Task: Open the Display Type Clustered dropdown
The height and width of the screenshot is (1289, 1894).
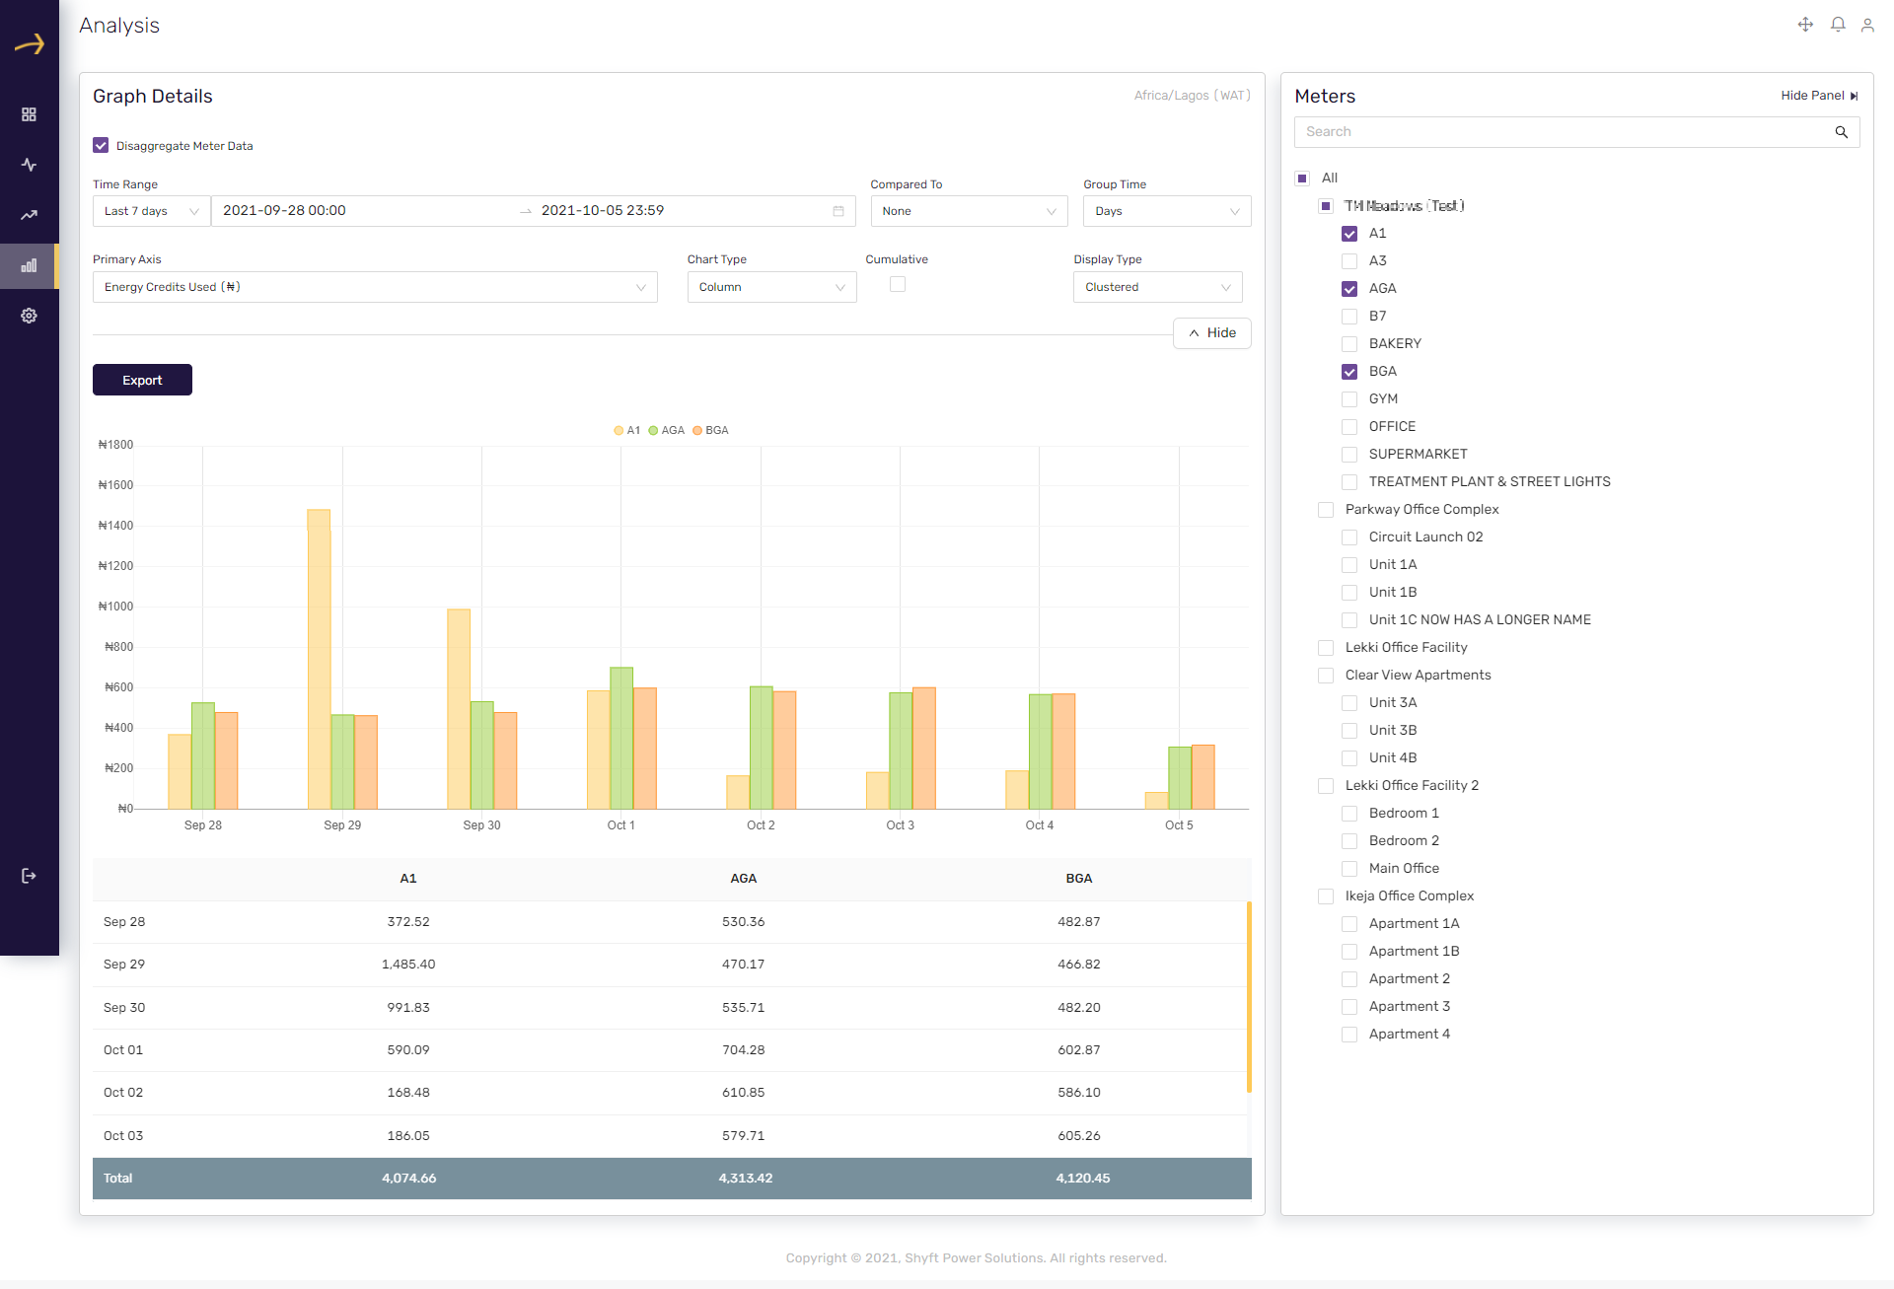Action: click(1157, 287)
